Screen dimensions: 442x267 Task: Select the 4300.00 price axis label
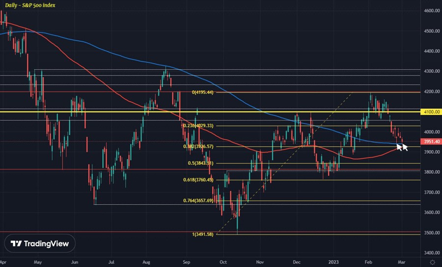[x=432, y=71]
